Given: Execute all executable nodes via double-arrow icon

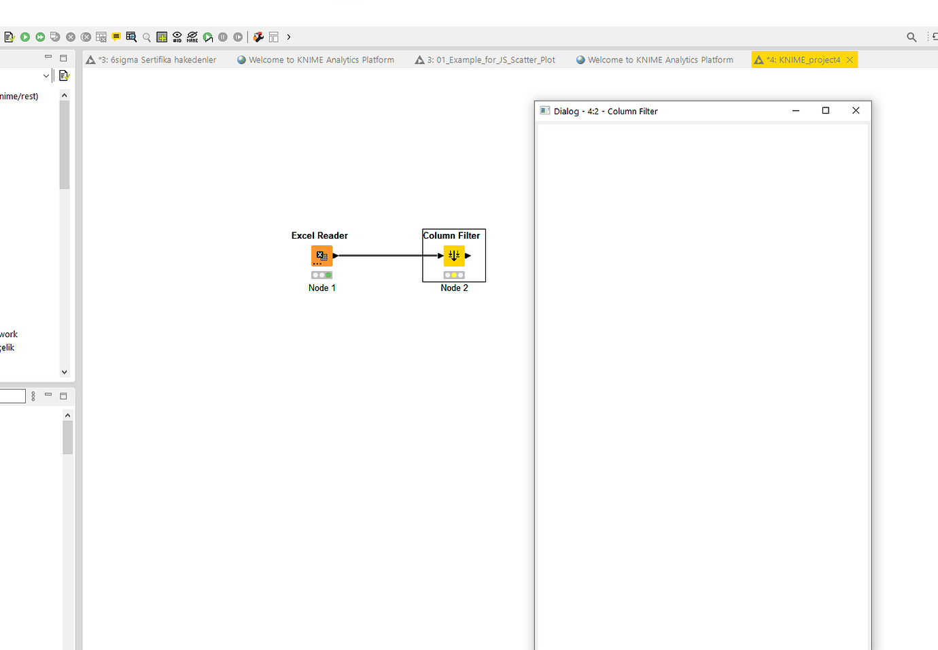Looking at the screenshot, I should pyautogui.click(x=39, y=37).
